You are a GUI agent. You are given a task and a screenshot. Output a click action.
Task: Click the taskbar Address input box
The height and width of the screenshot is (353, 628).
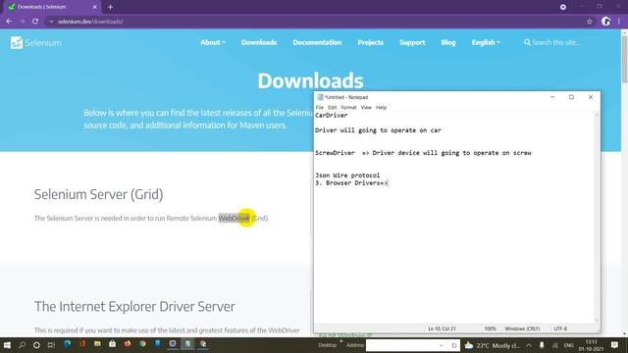(402, 345)
